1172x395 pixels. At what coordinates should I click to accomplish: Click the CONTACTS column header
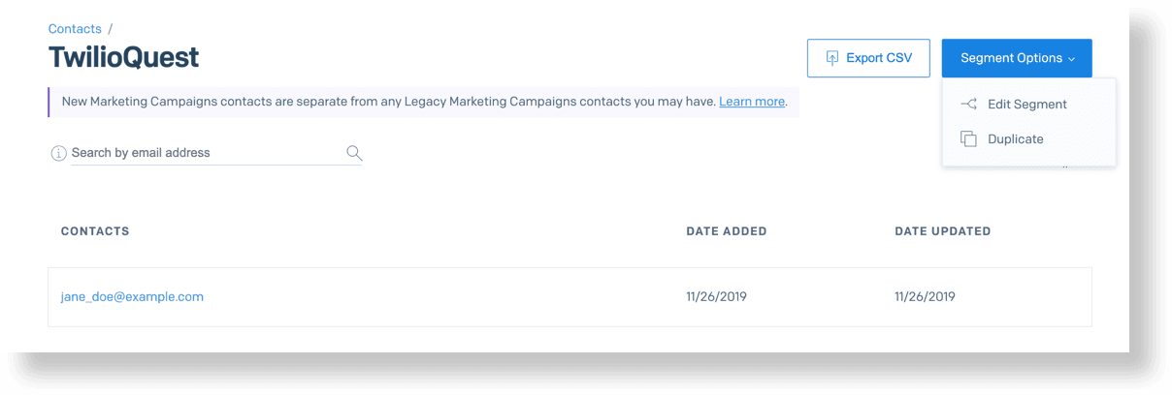pyautogui.click(x=95, y=231)
